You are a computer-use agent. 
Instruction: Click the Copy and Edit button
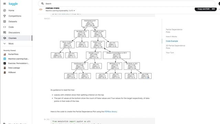(203, 9)
